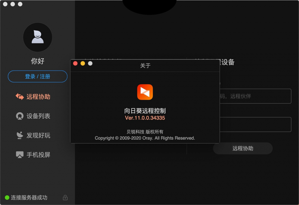Click the green connection status dot
Image resolution: width=299 pixels, height=205 pixels.
(x=7, y=198)
